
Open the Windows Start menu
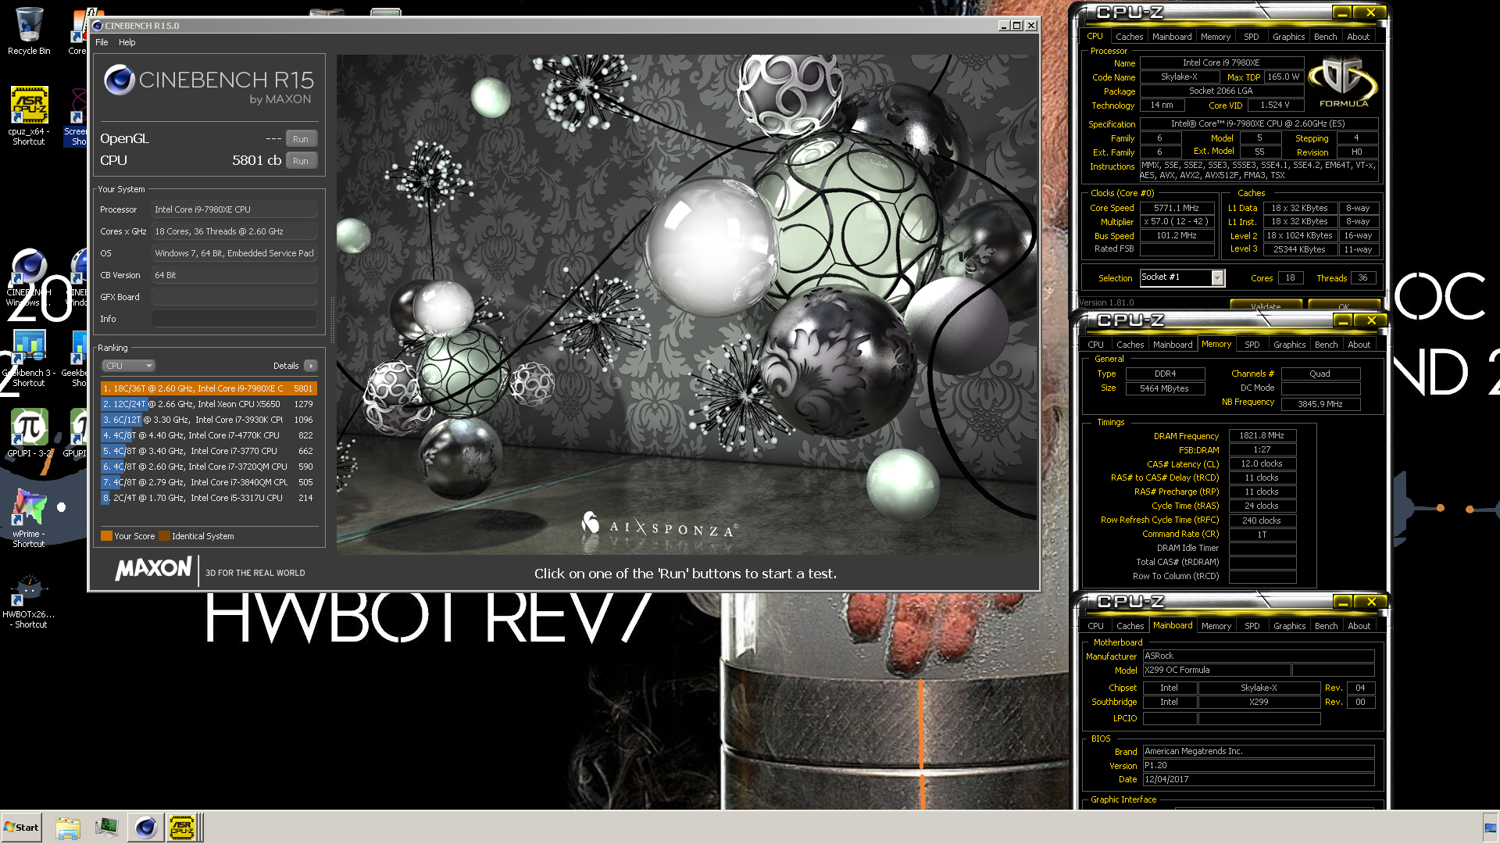pyautogui.click(x=21, y=828)
